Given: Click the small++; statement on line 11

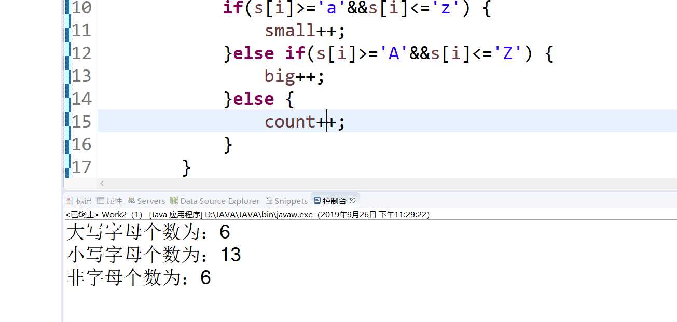Looking at the screenshot, I should click(x=305, y=31).
